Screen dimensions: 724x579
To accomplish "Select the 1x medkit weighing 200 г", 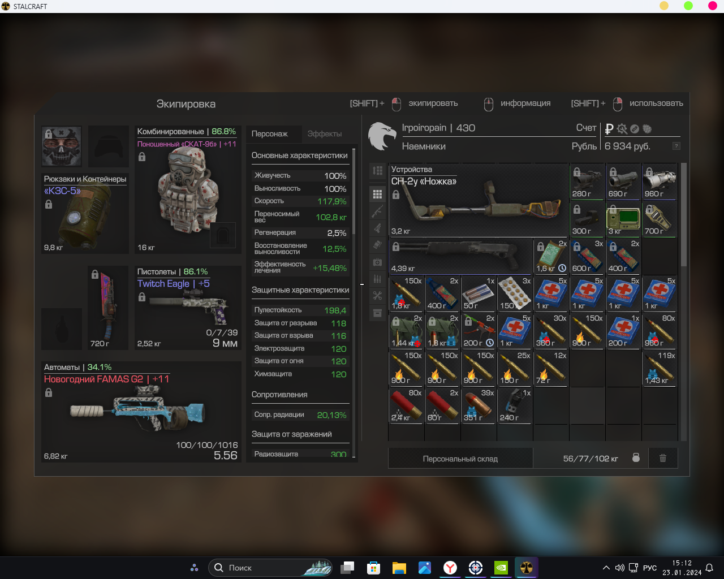I will (623, 331).
